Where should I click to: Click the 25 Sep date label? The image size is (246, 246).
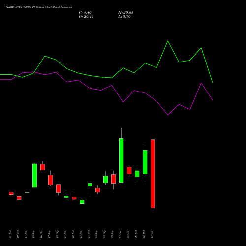[97, 234]
